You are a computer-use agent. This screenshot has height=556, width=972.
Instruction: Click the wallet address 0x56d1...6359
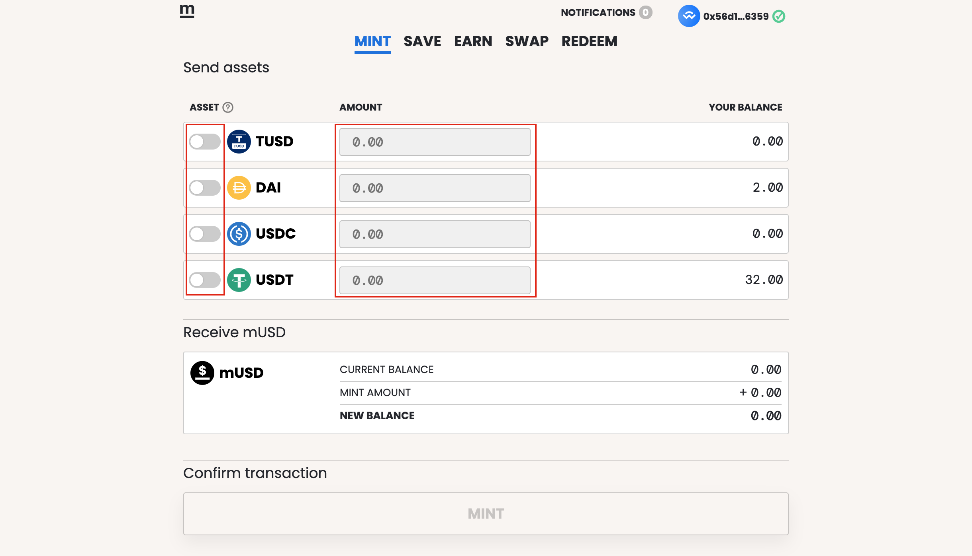pyautogui.click(x=736, y=16)
